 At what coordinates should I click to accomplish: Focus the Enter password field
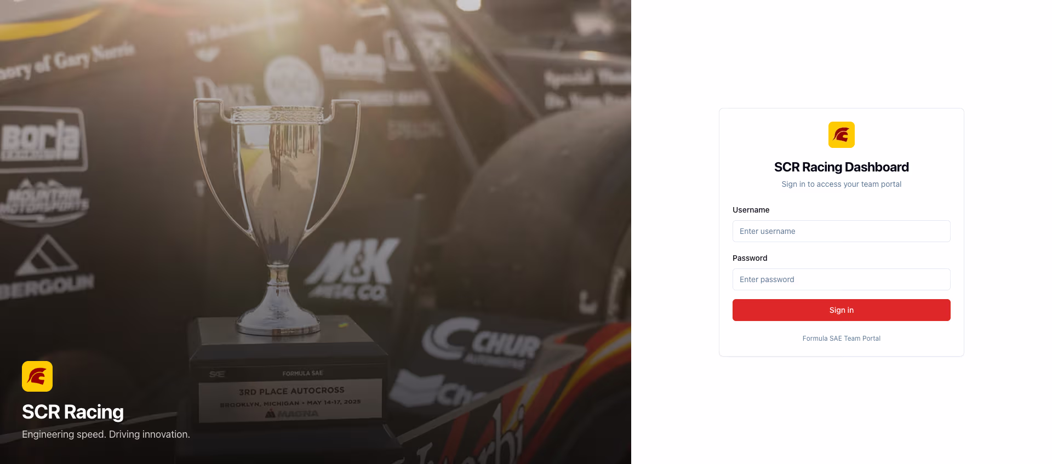point(841,279)
